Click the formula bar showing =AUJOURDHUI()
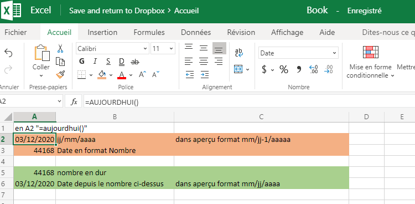The height and width of the screenshot is (204, 415). (x=249, y=101)
